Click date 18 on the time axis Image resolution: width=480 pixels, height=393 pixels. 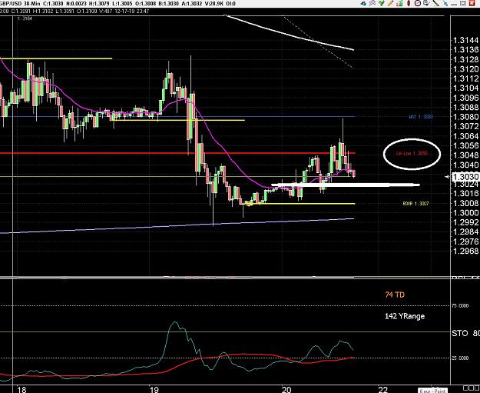22,390
